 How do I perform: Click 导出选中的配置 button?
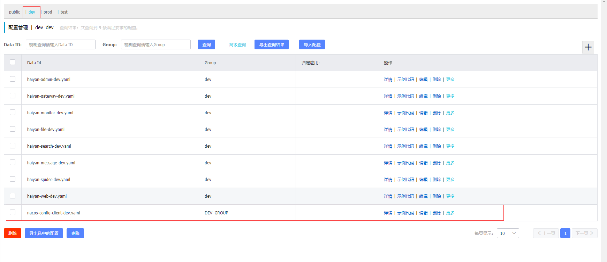click(x=44, y=233)
